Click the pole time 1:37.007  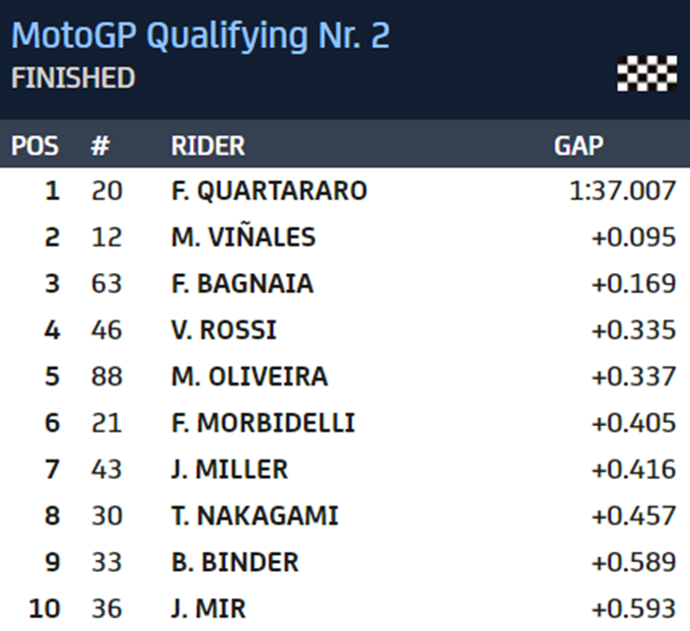click(622, 190)
